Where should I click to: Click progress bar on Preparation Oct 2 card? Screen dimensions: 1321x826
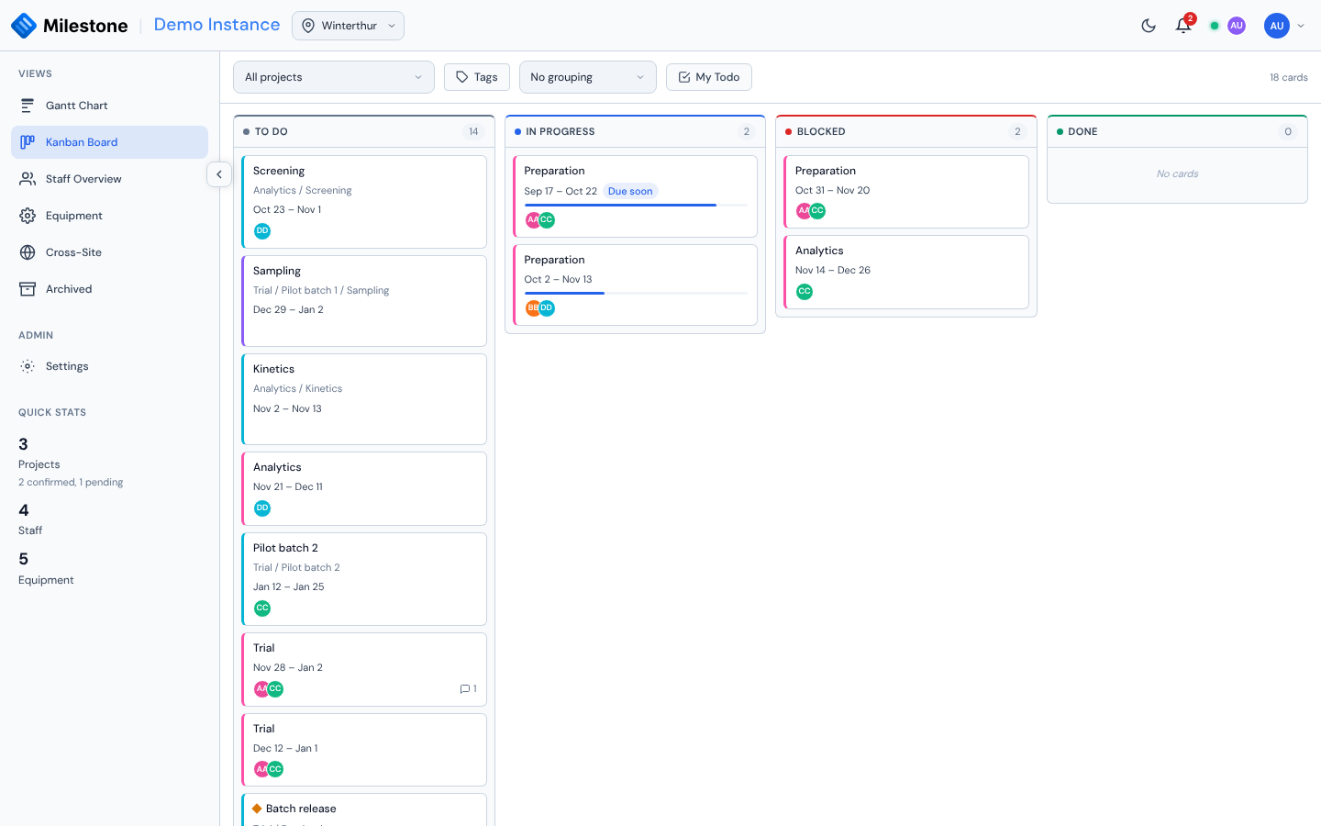pos(636,294)
